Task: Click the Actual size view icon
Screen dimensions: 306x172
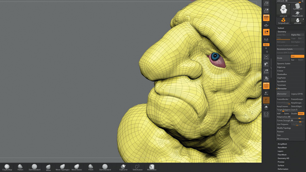Action: click(x=266, y=3)
